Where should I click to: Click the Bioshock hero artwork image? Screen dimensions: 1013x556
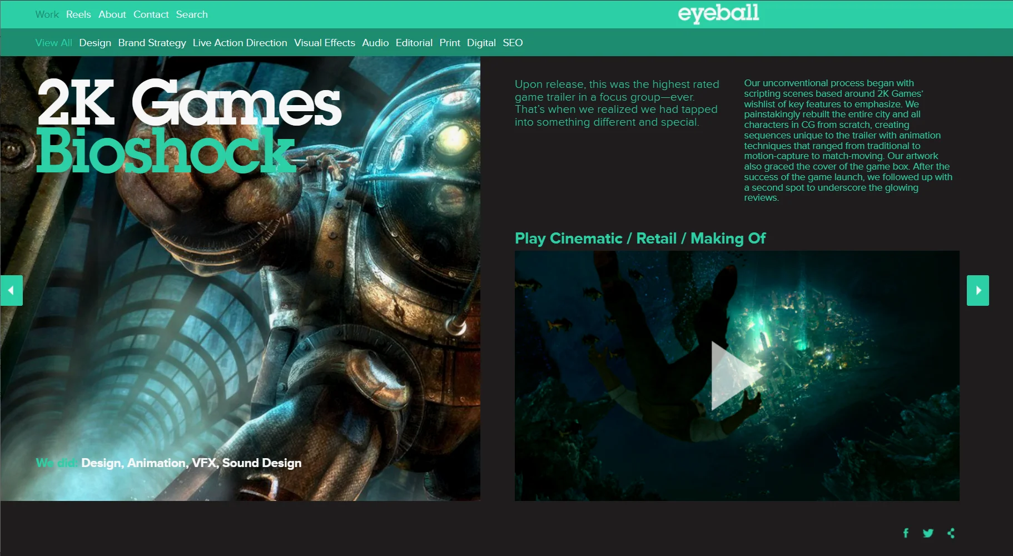pyautogui.click(x=240, y=279)
